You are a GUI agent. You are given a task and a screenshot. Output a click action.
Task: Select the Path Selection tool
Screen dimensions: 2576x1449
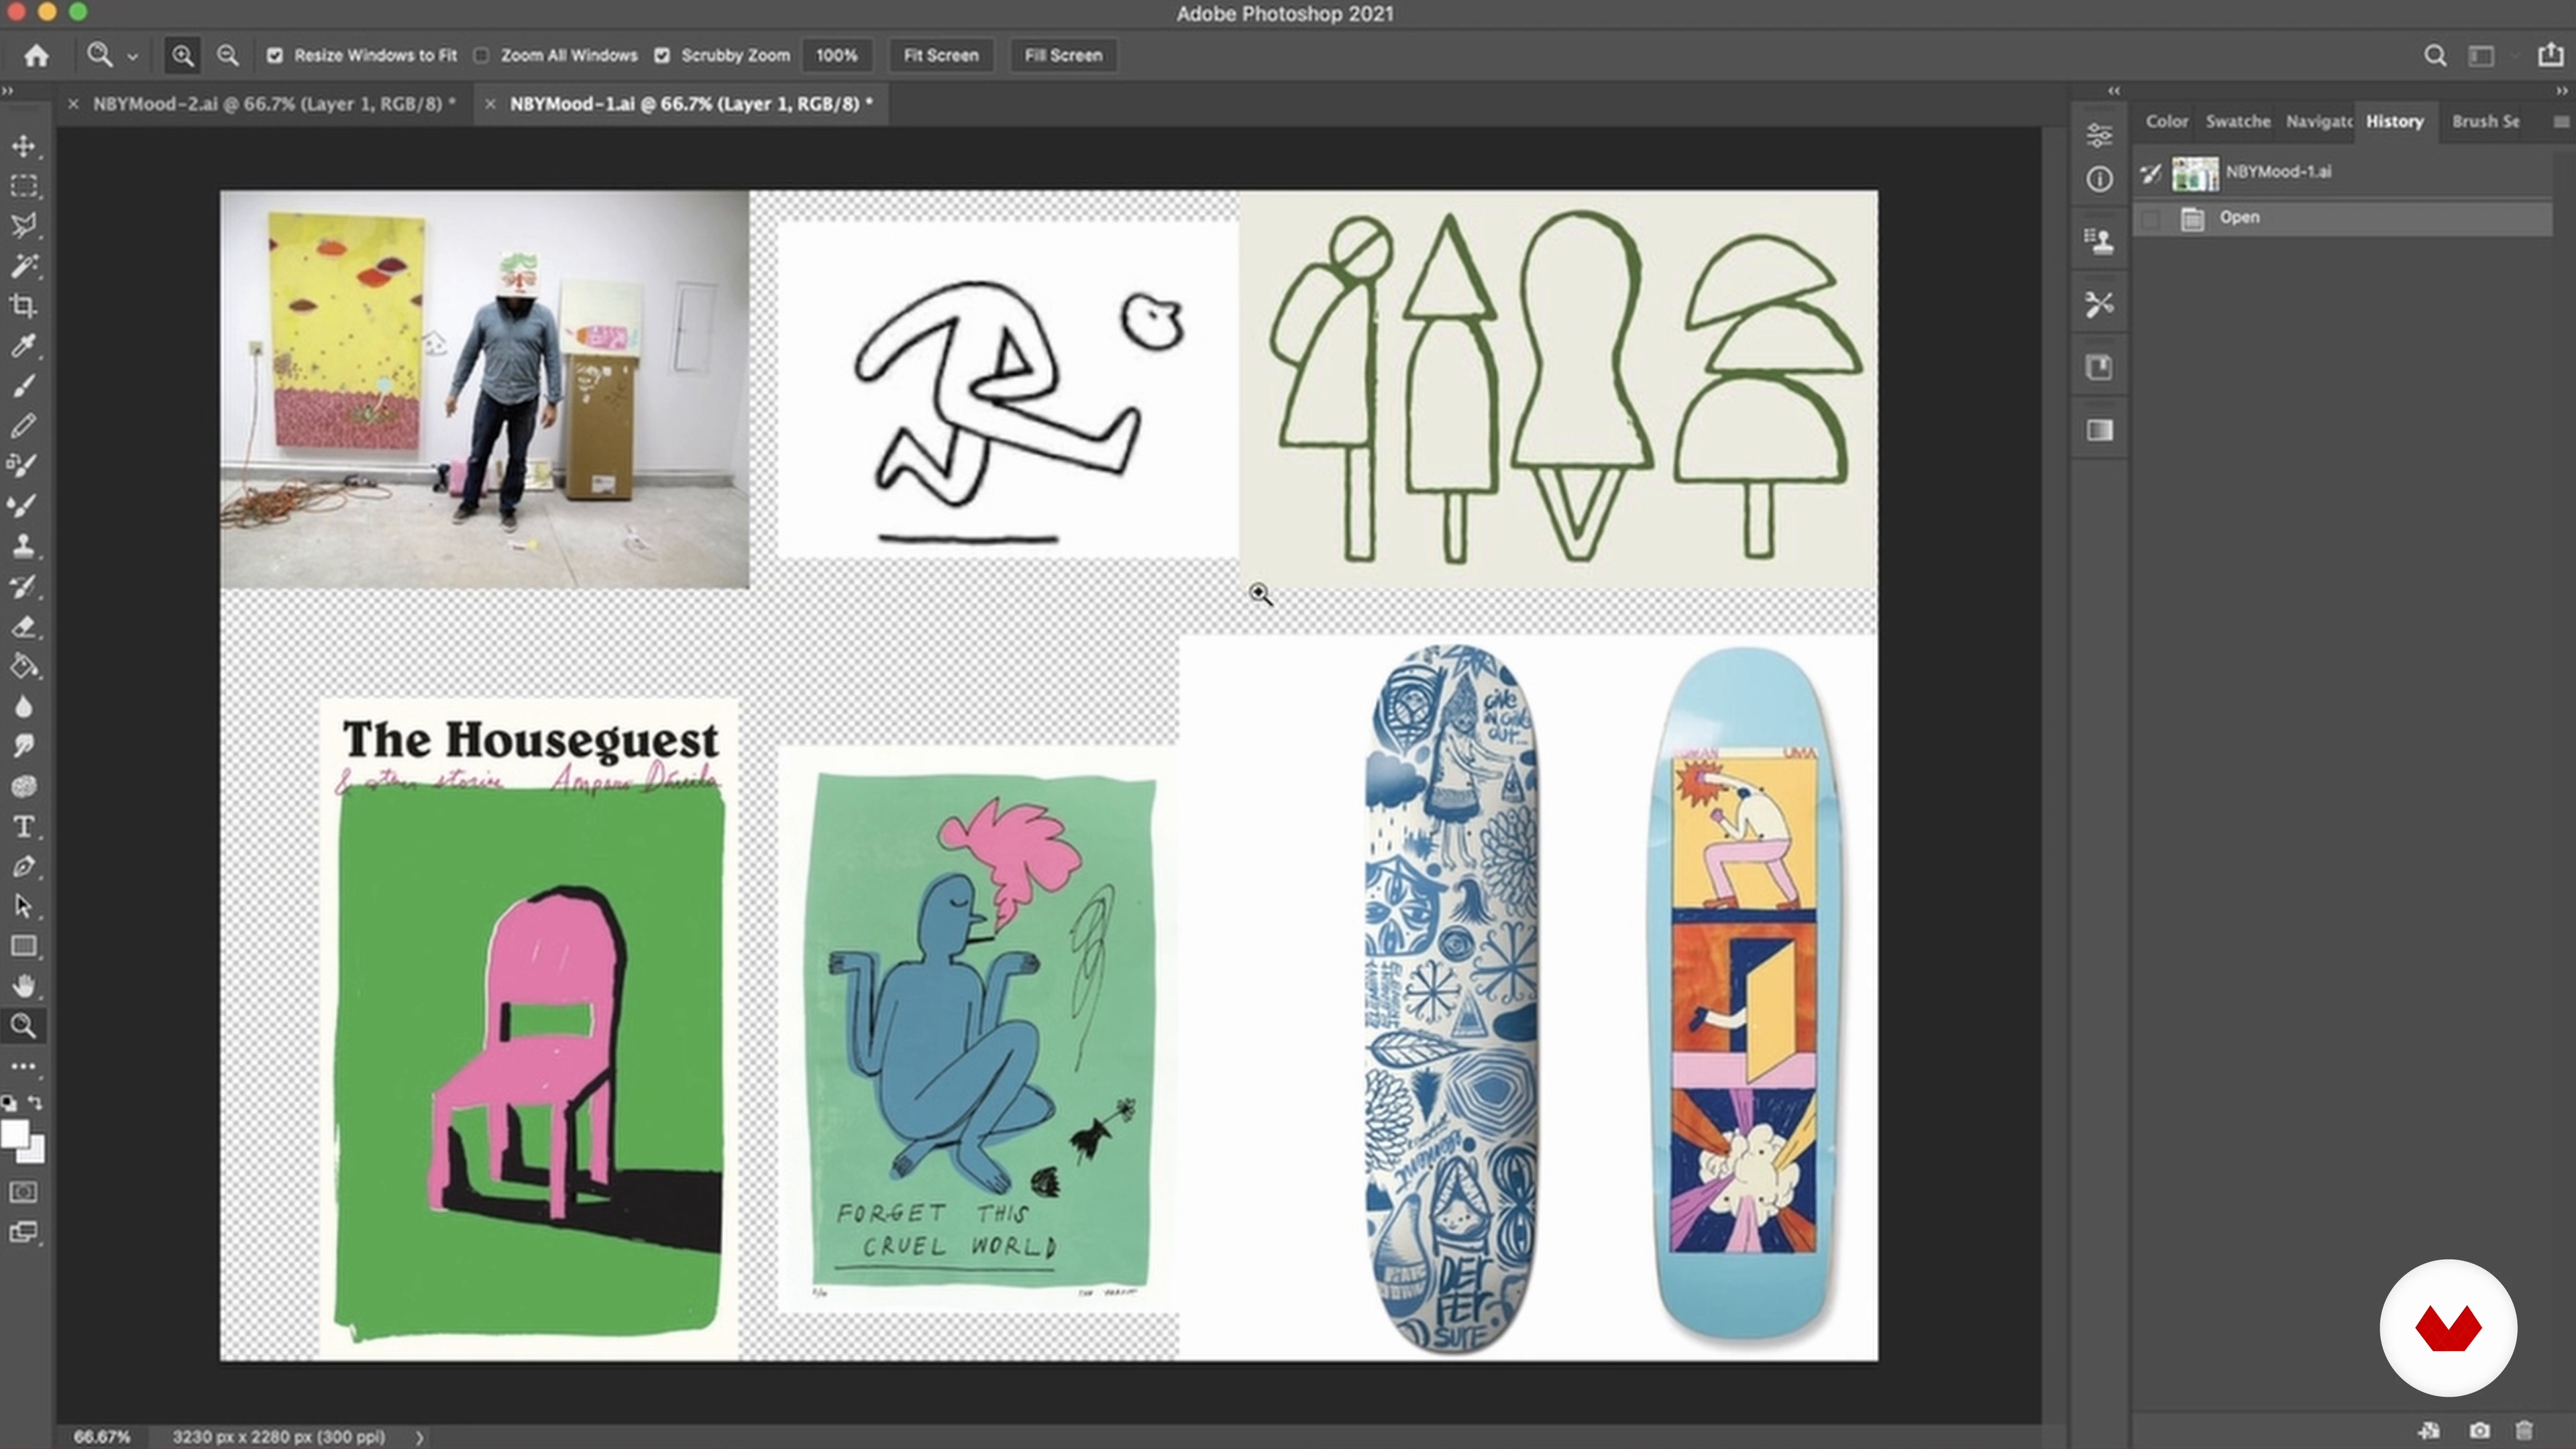[24, 907]
